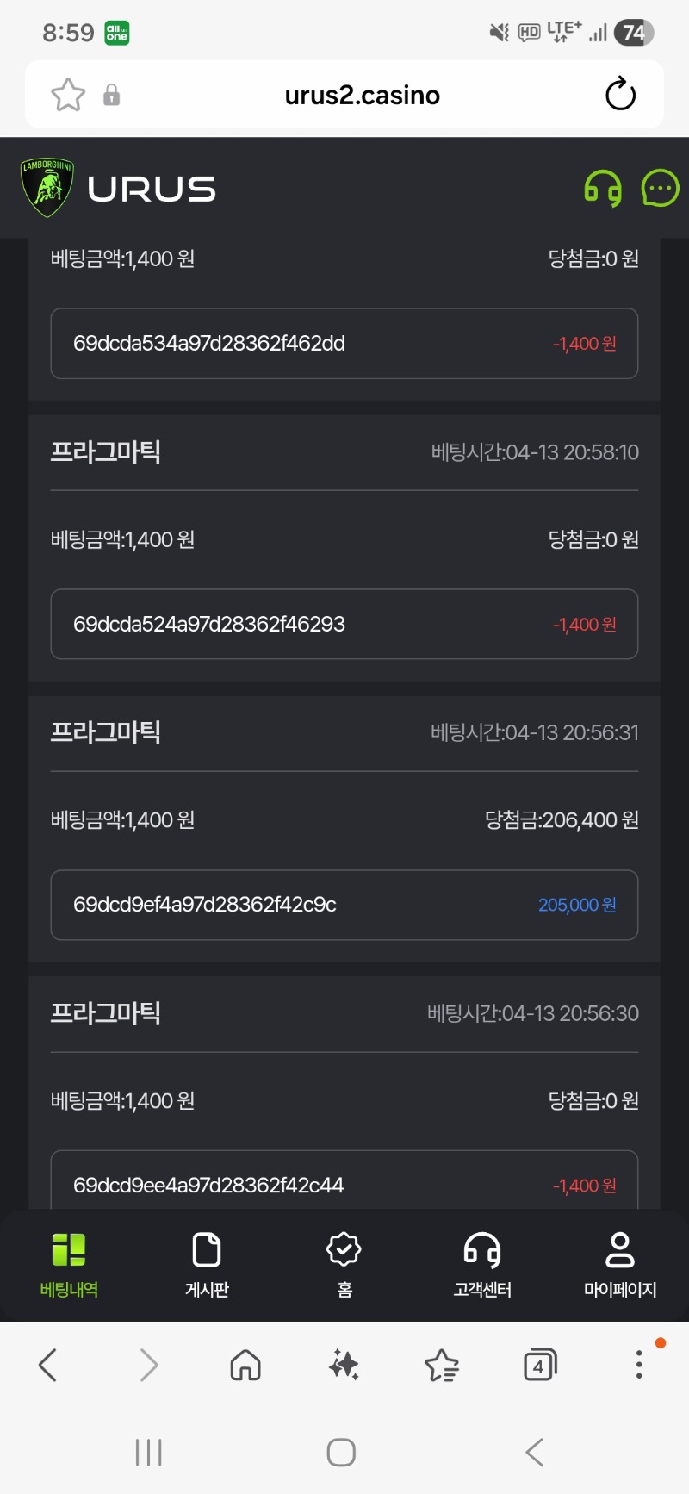Tap the padlock site security icon
The image size is (689, 1494).
(x=112, y=95)
